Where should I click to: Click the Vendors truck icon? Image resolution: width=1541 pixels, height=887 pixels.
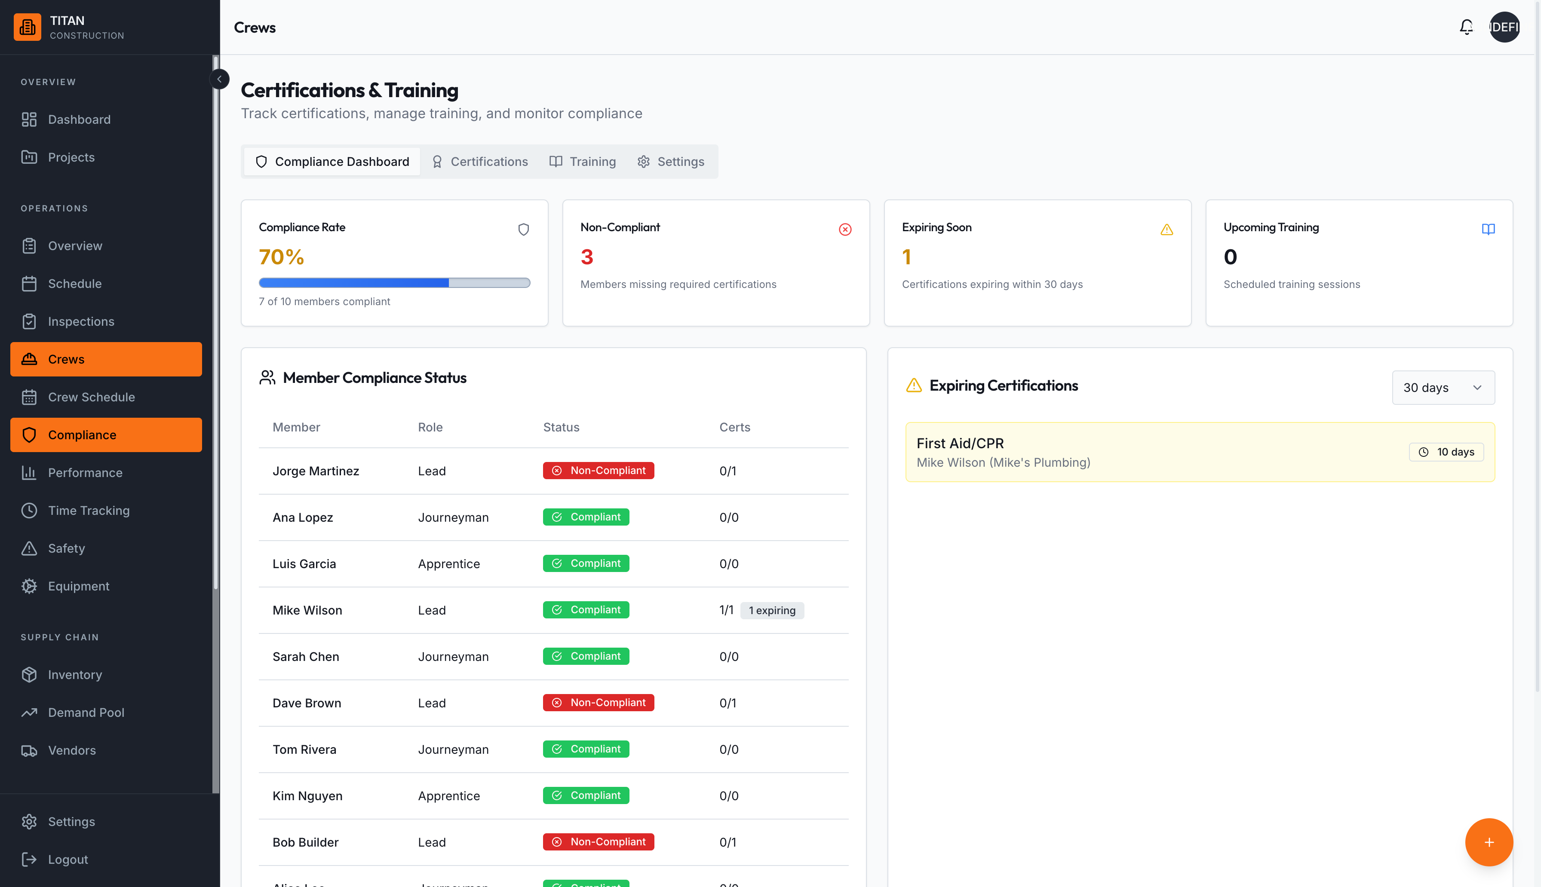(29, 750)
